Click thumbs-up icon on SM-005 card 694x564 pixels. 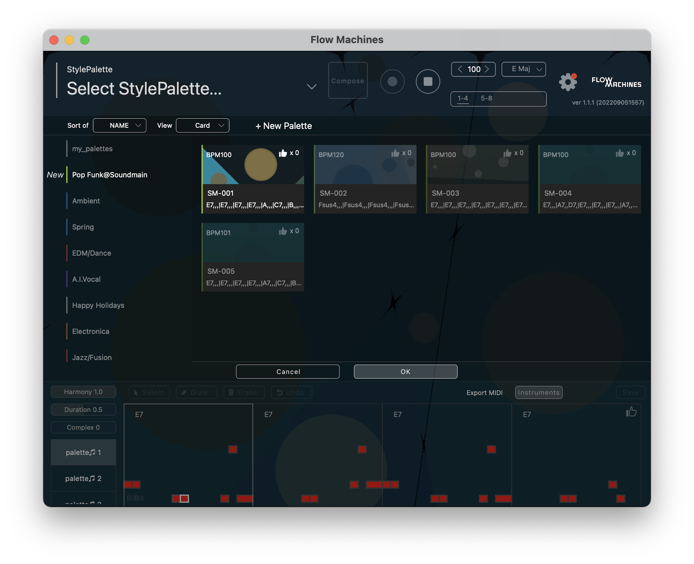tap(283, 231)
